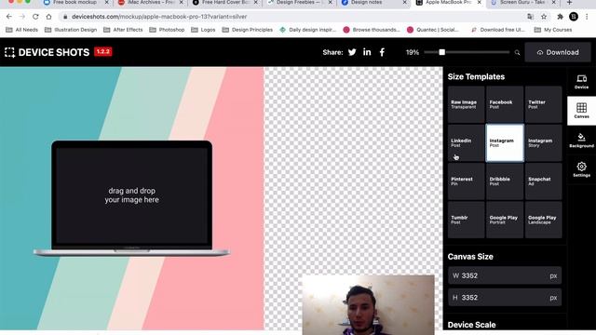Select Google Play Landscape template
The height and width of the screenshot is (335, 596).
pyautogui.click(x=543, y=220)
